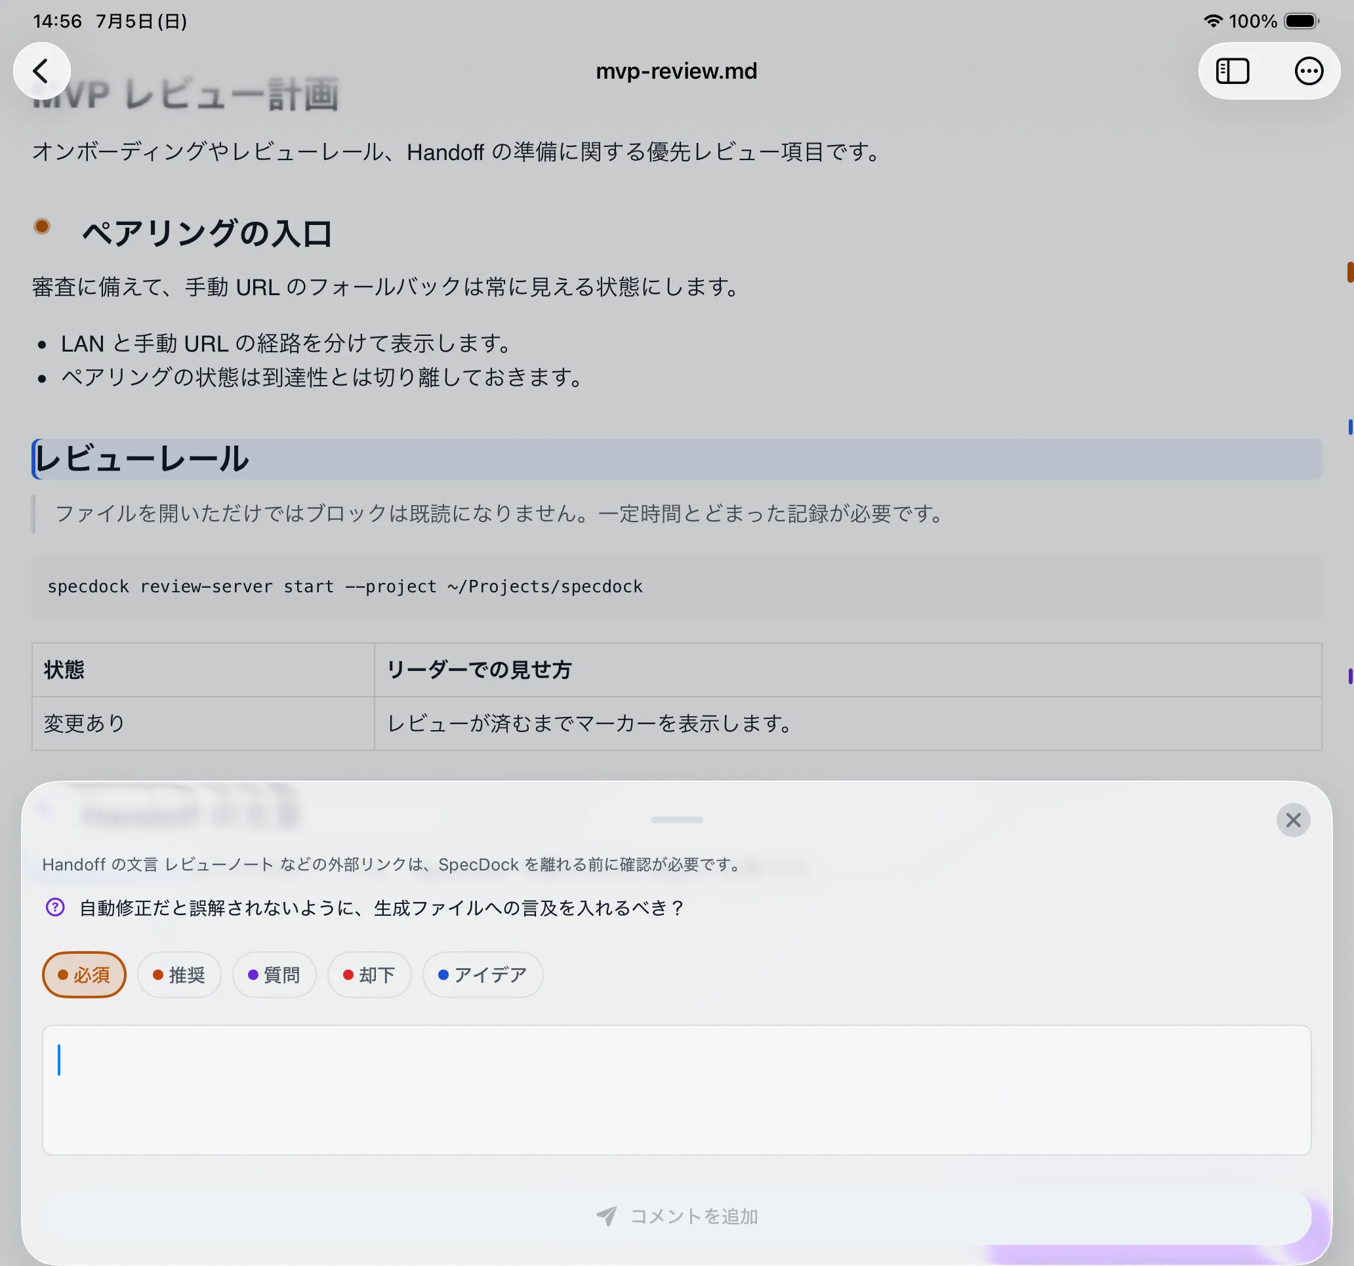1354x1266 pixels.
Task: Tap the specdock review-server code block
Action: (x=676, y=586)
